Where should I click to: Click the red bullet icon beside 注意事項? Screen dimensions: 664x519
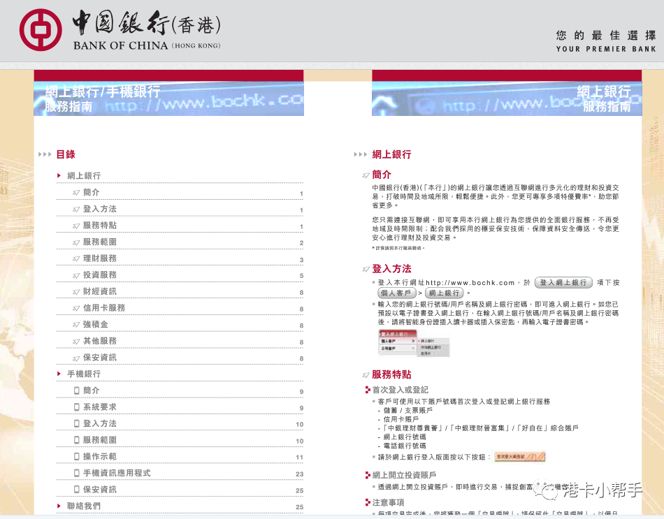point(368,502)
